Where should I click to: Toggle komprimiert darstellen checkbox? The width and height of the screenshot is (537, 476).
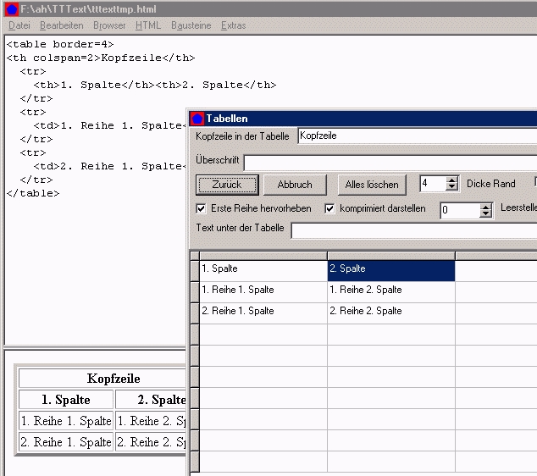click(x=330, y=208)
